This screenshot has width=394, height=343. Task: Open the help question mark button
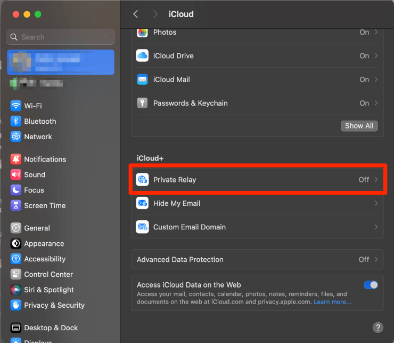point(377,328)
